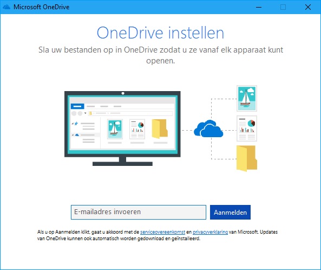Click the OneDrive instellen heading
Viewport: 321px width, 270px height.
(x=160, y=33)
